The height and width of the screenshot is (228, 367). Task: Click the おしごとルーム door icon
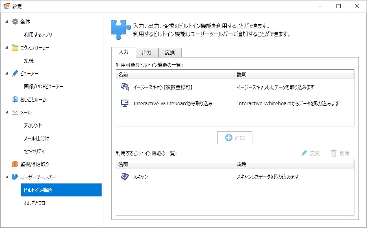(15, 99)
